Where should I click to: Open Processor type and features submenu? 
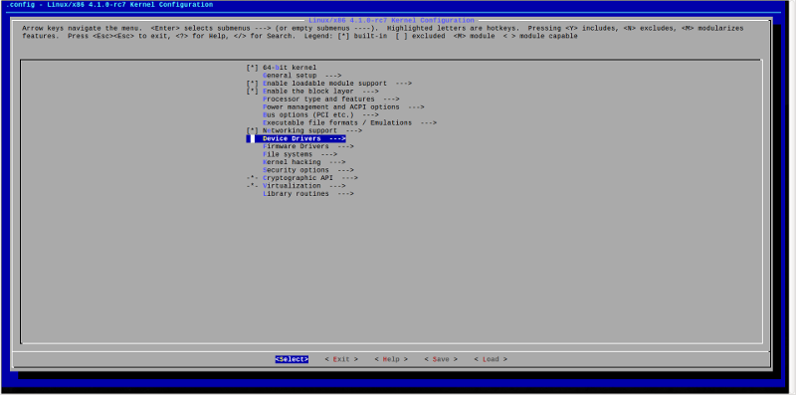coord(331,99)
